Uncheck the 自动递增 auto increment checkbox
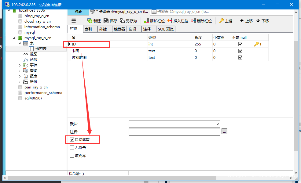Viewport: 301px width, 183px height. [72, 140]
